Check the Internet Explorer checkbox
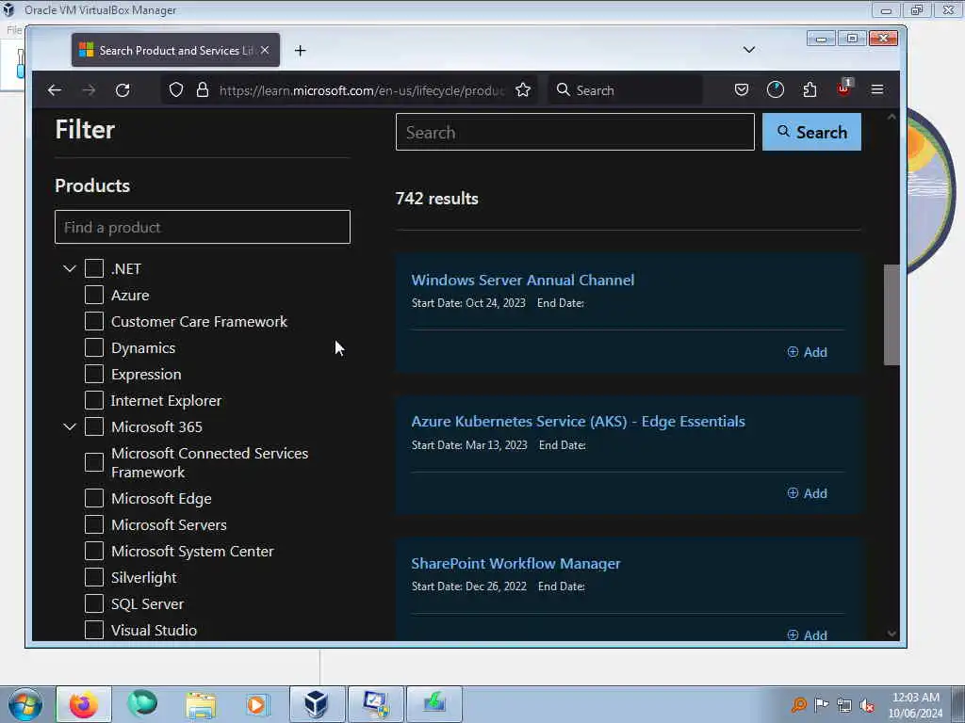The image size is (965, 723). (94, 400)
